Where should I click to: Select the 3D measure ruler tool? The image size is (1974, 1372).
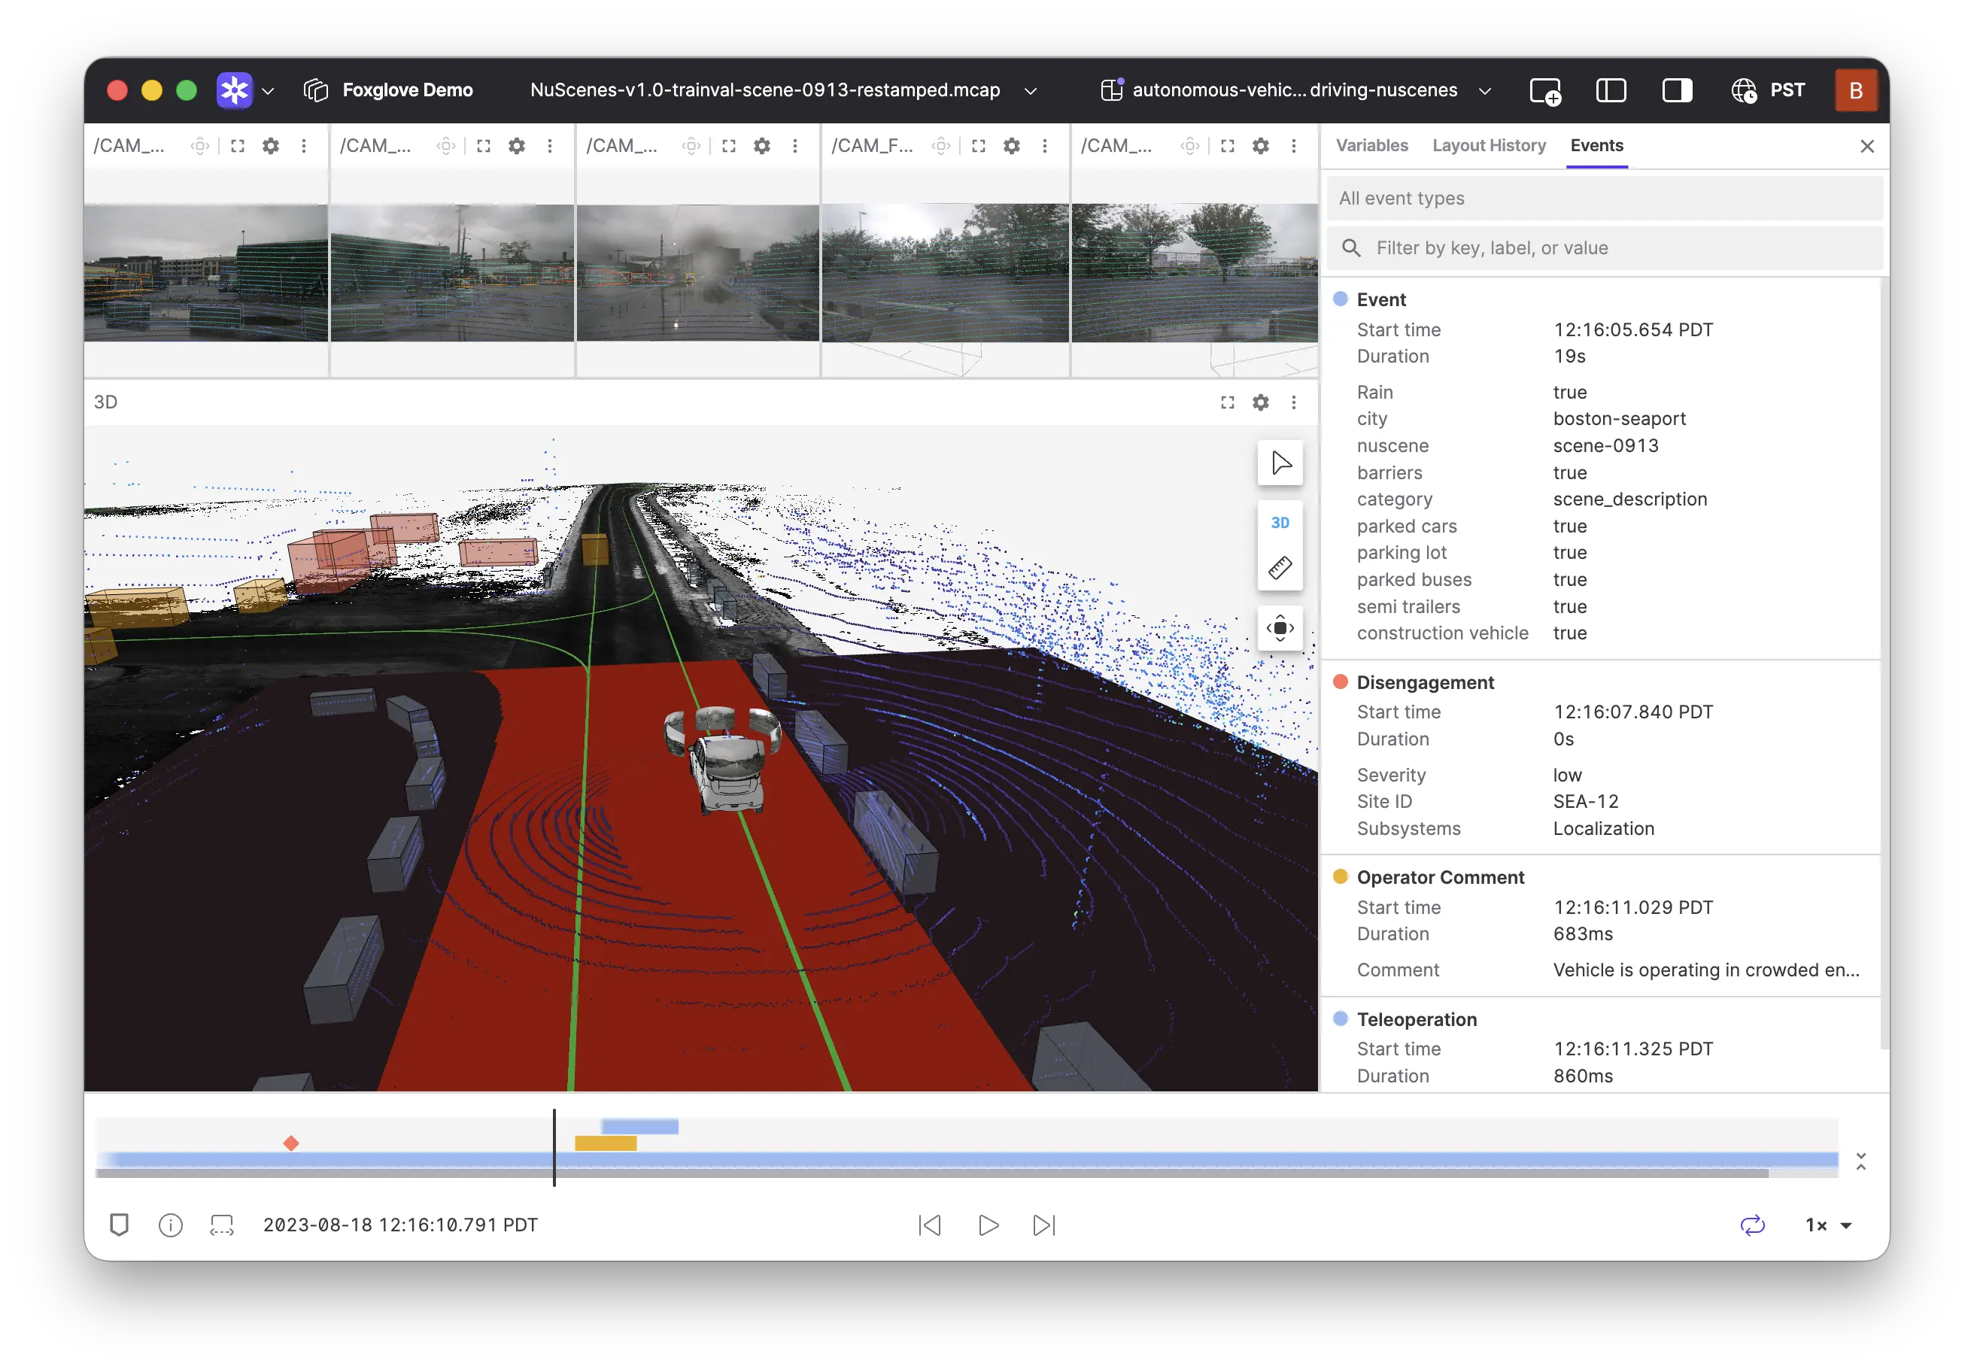pyautogui.click(x=1280, y=568)
